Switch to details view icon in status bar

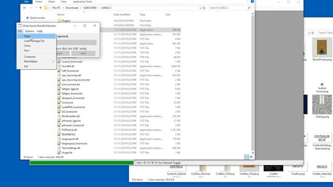click(247, 157)
